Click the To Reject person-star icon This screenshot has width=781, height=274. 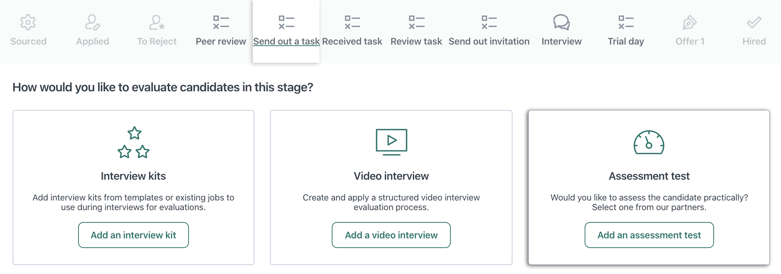coord(157,22)
